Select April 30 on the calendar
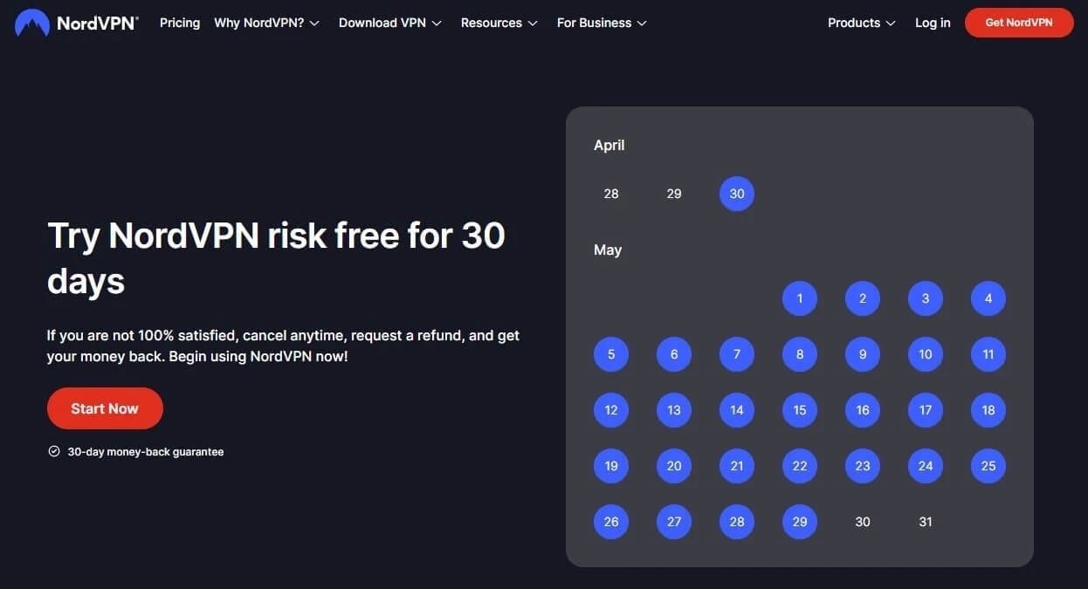 click(x=736, y=193)
